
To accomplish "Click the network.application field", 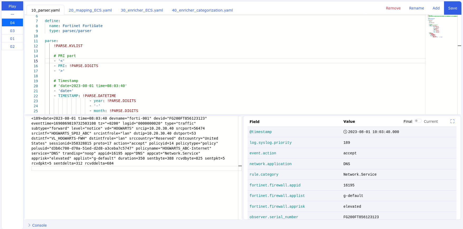I will [271, 164].
